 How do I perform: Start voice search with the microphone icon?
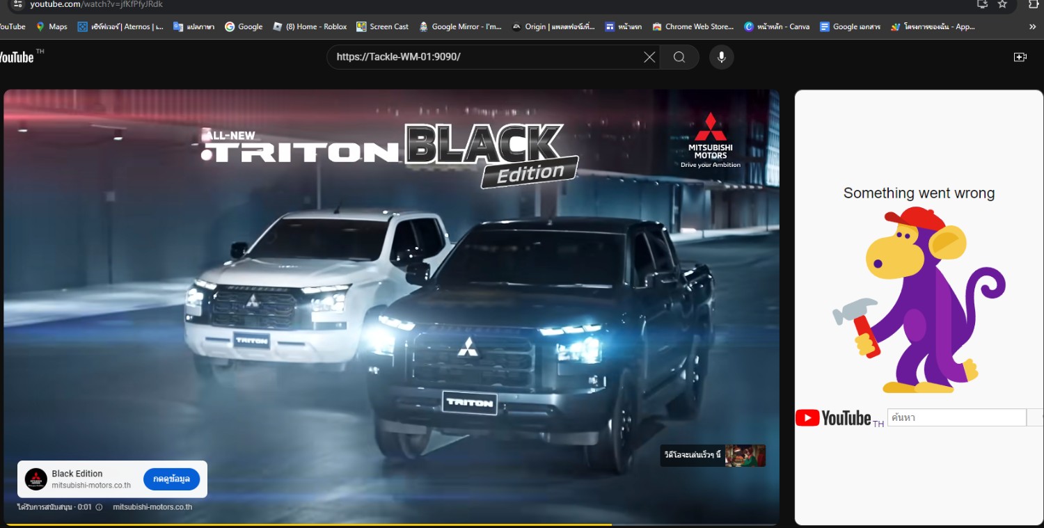(722, 57)
